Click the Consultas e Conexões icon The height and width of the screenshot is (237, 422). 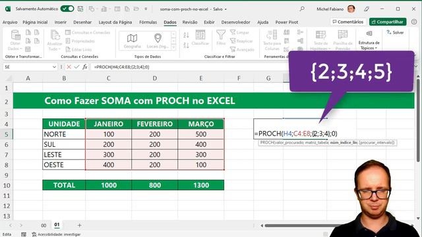[68, 32]
